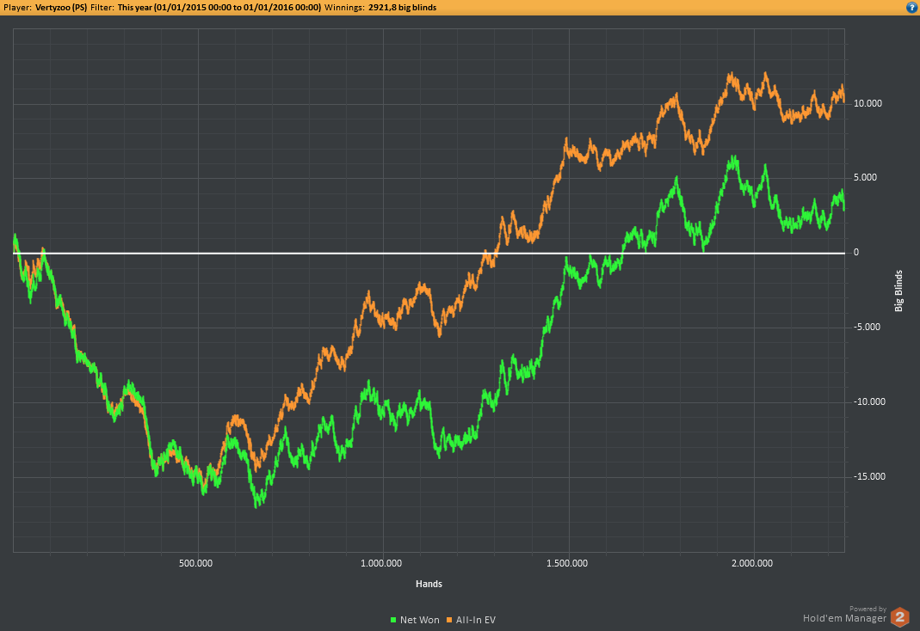Click the 0 label on the y-axis
Screen dimensions: 920x631
click(x=856, y=253)
